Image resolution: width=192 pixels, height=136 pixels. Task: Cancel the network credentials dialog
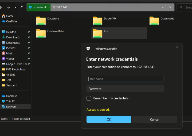(155, 119)
